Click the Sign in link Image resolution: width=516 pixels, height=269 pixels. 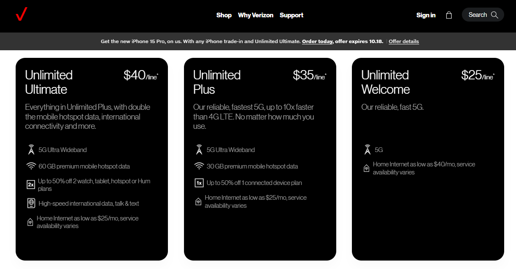[426, 15]
